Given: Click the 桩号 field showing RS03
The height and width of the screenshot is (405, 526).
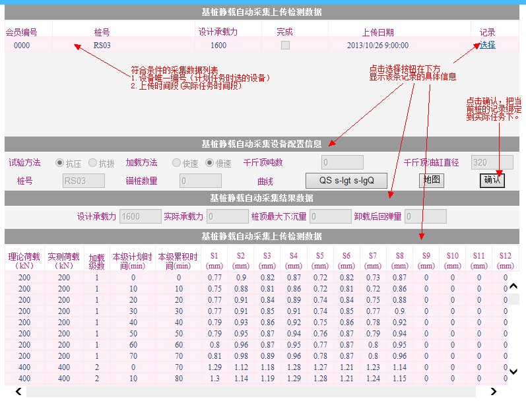Looking at the screenshot, I should click(x=84, y=181).
